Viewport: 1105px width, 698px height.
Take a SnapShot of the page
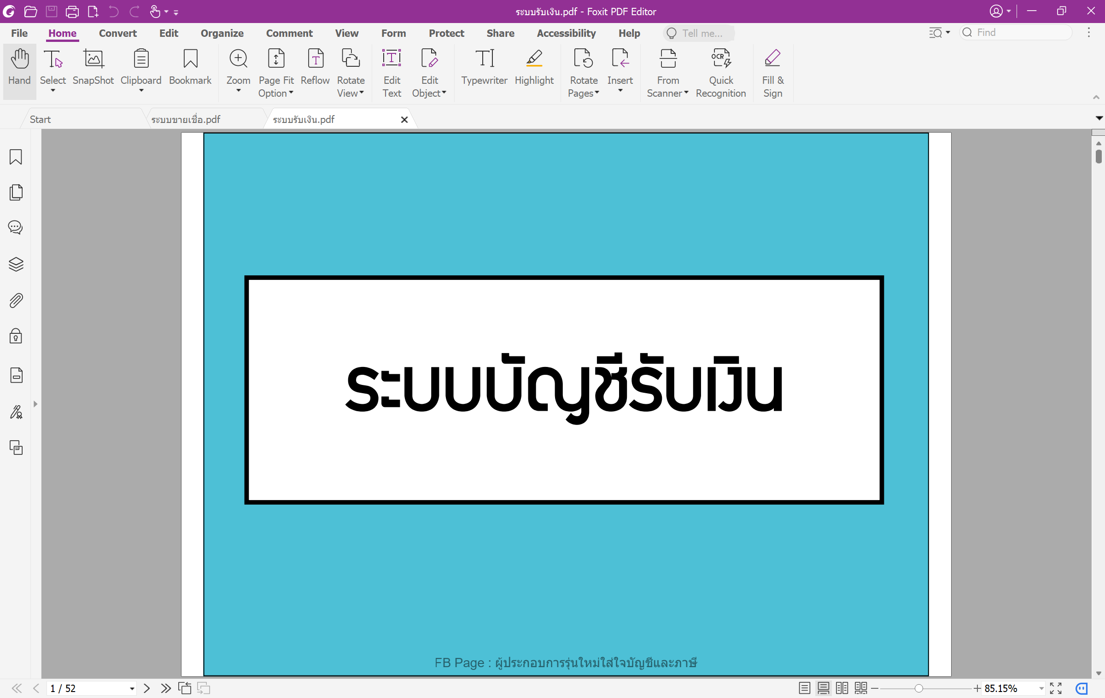93,68
